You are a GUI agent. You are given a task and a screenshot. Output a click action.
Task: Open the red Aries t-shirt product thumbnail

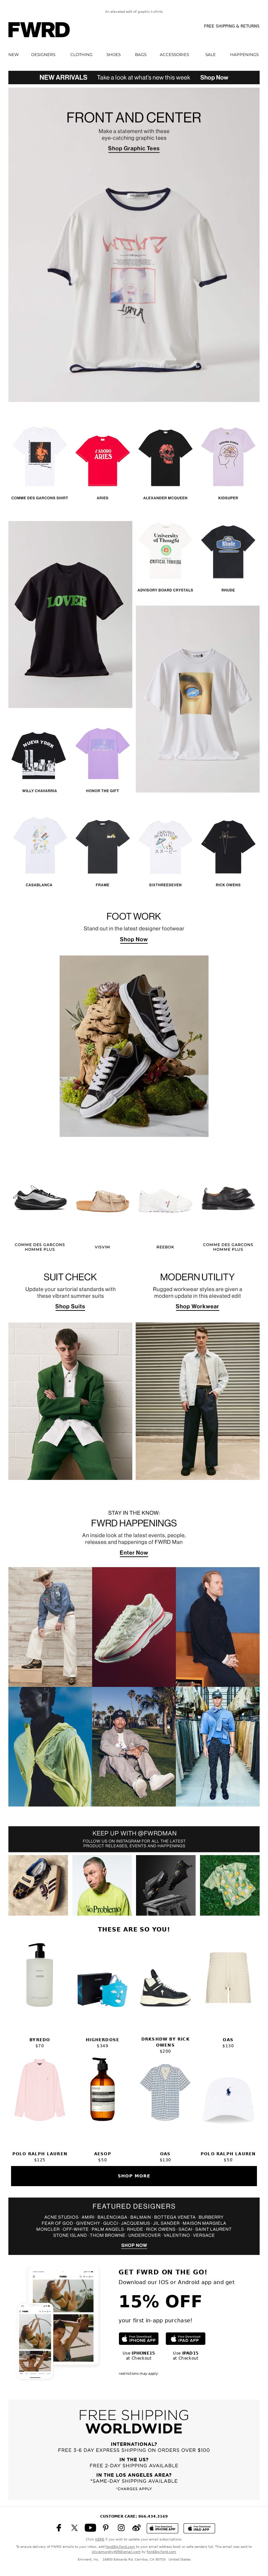tap(102, 458)
